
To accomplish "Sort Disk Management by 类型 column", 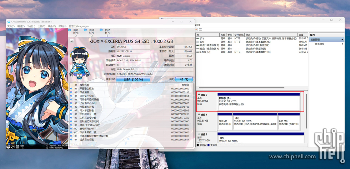I will [230, 35].
